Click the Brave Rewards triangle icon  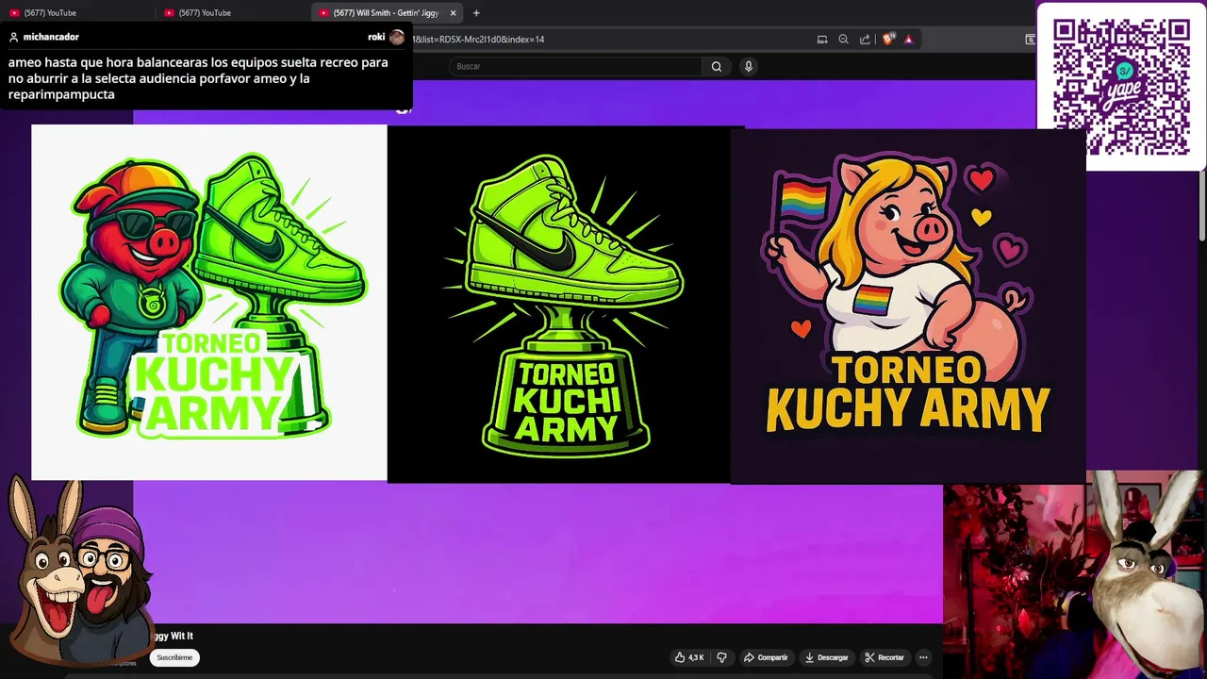pos(908,40)
